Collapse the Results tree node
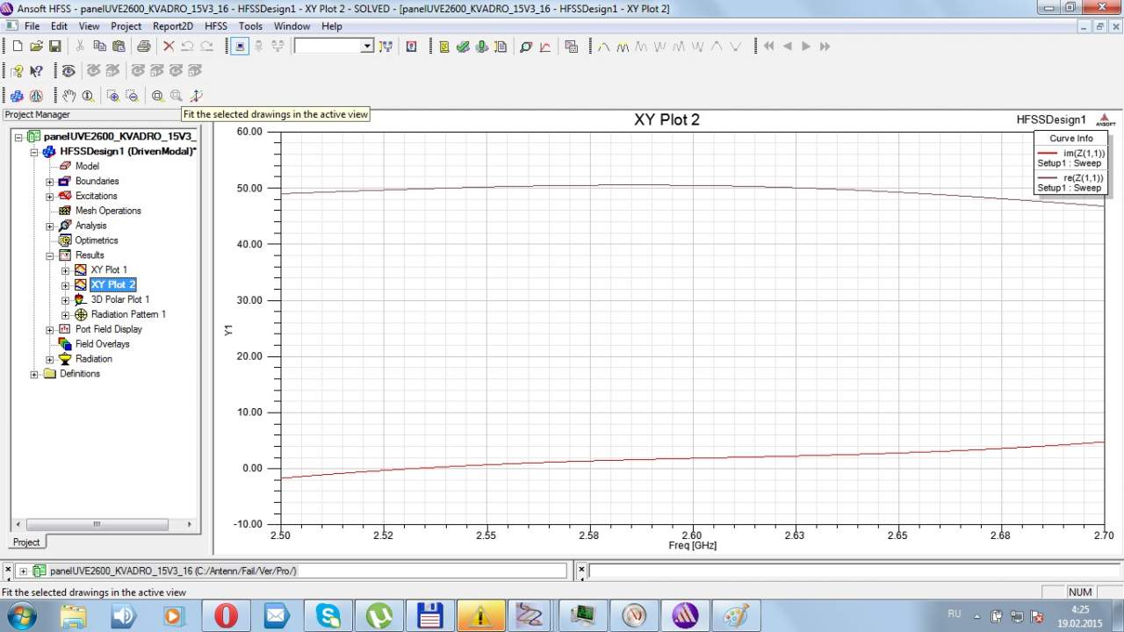Viewport: 1124px width, 632px height. pos(50,255)
